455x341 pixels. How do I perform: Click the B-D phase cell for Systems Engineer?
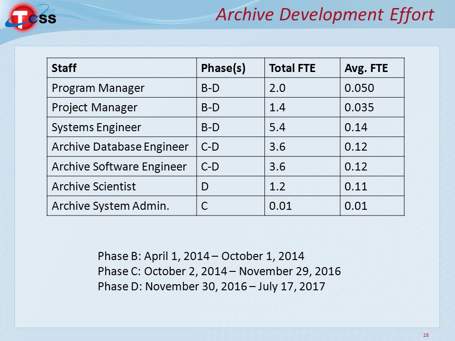(x=230, y=127)
